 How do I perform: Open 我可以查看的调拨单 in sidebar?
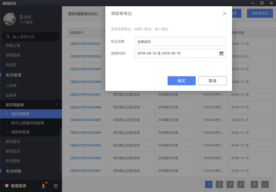tap(28, 123)
